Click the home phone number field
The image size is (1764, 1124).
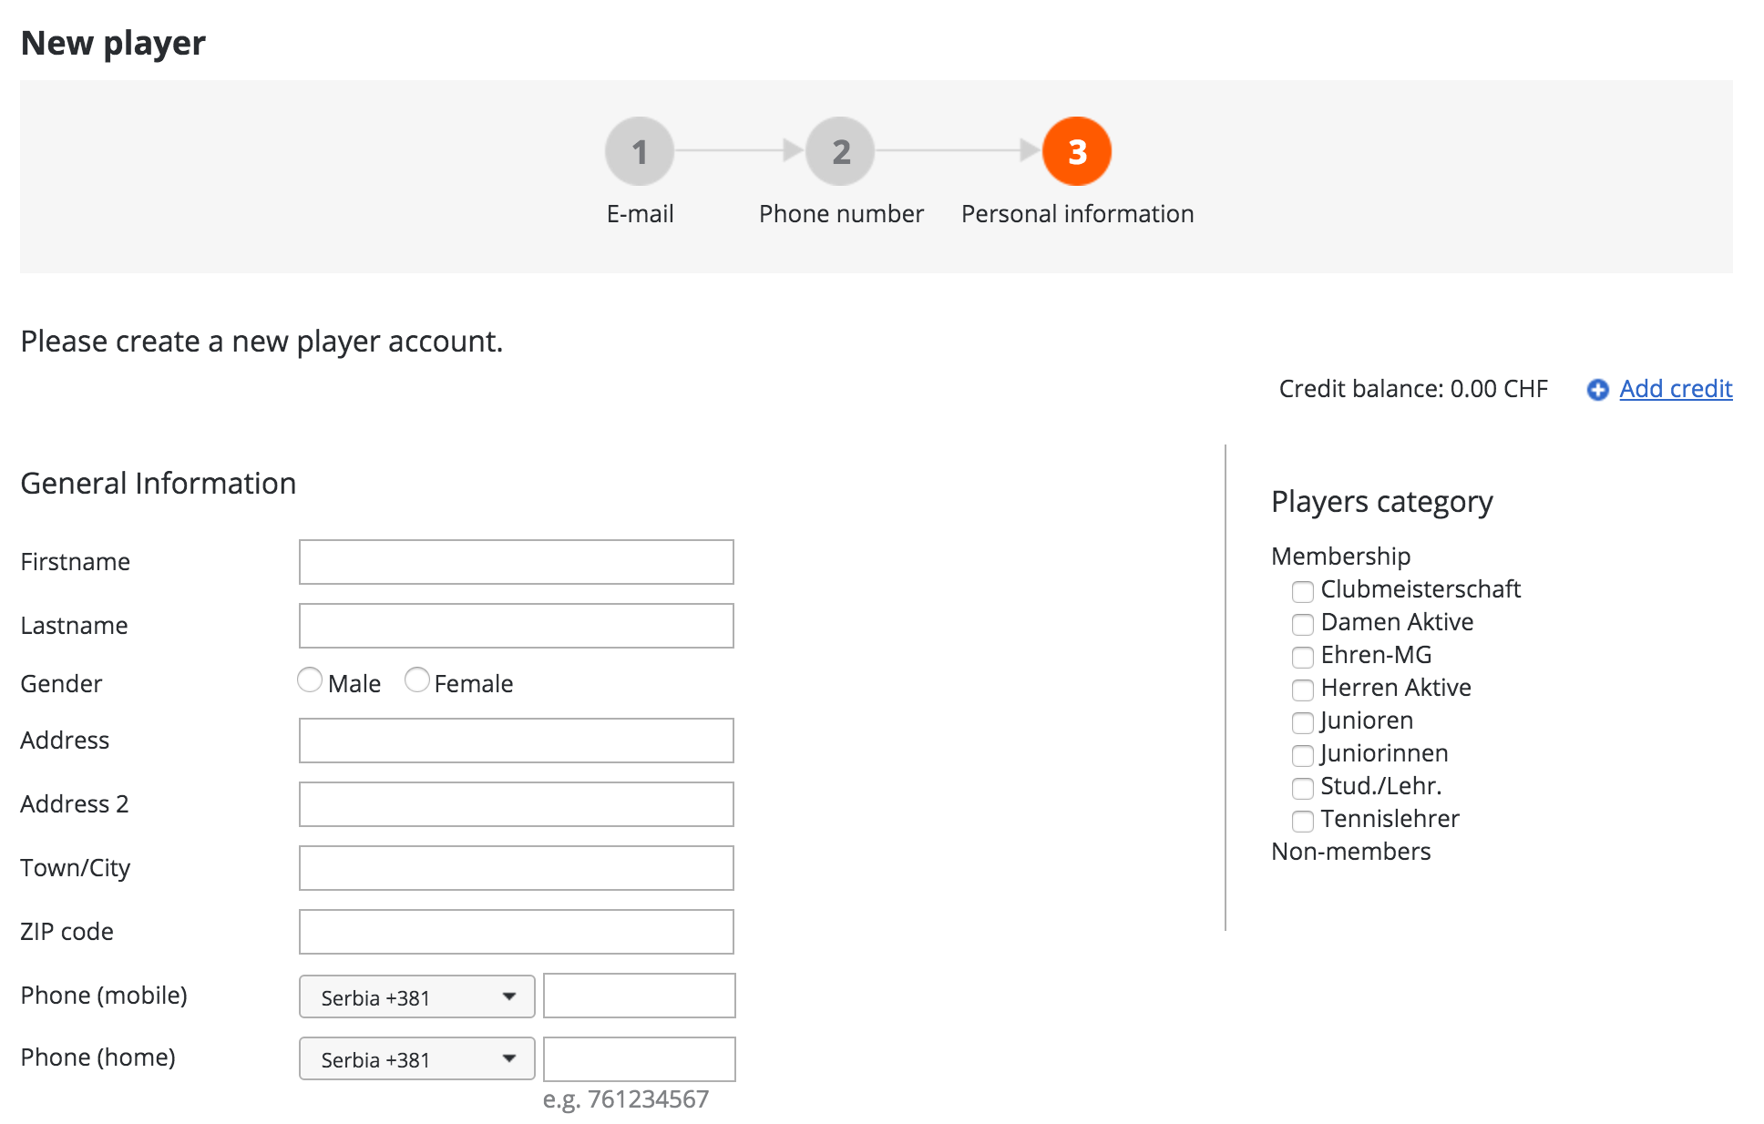point(640,1059)
